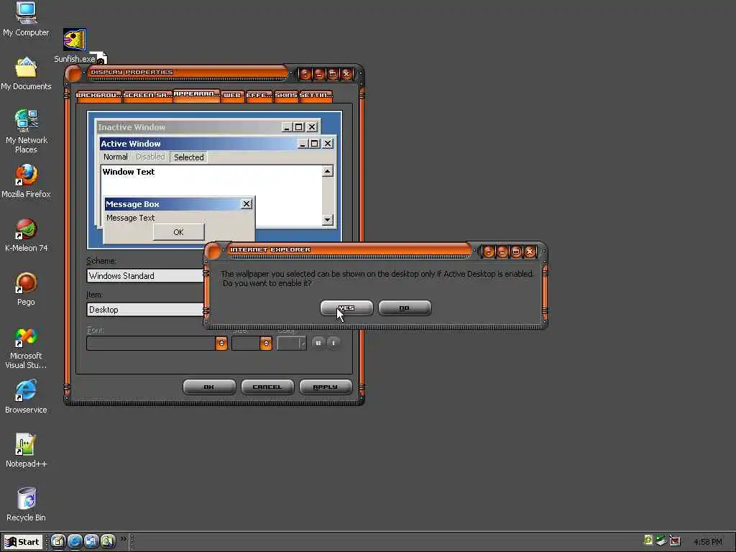Switch to the Screen Saver tab
Viewport: 736px width, 552px height.
coord(147,96)
